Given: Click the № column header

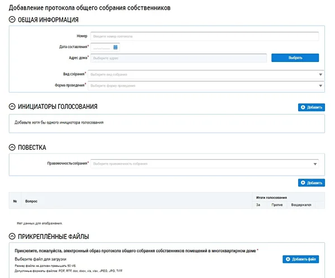Looking at the screenshot, I should click(15, 201).
